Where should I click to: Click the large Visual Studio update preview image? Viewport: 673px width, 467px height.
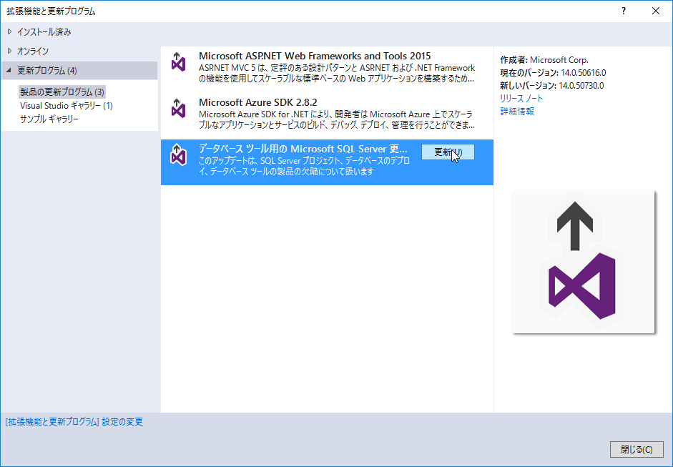(x=584, y=262)
